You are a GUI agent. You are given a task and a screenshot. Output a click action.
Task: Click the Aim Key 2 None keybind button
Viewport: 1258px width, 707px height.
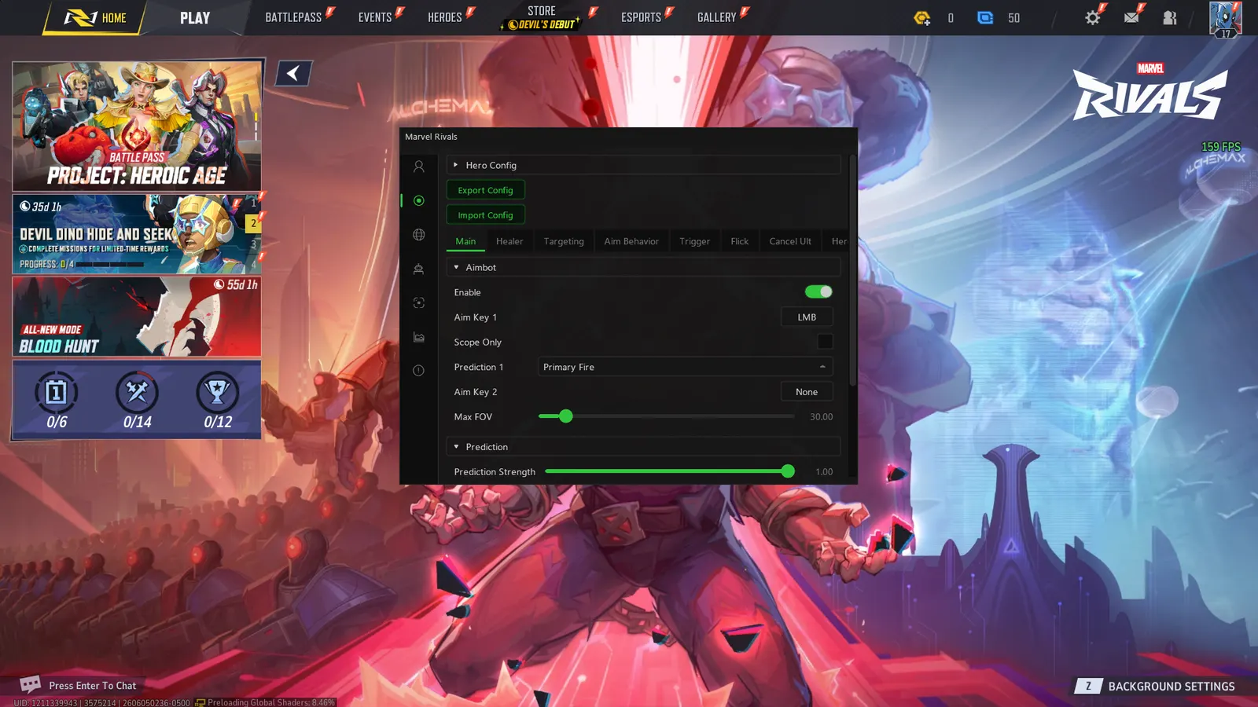pos(807,391)
